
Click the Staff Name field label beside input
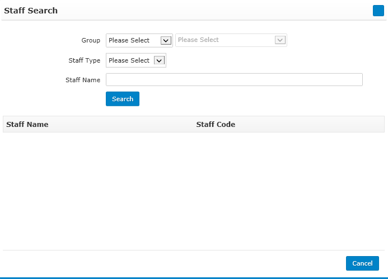coord(83,80)
